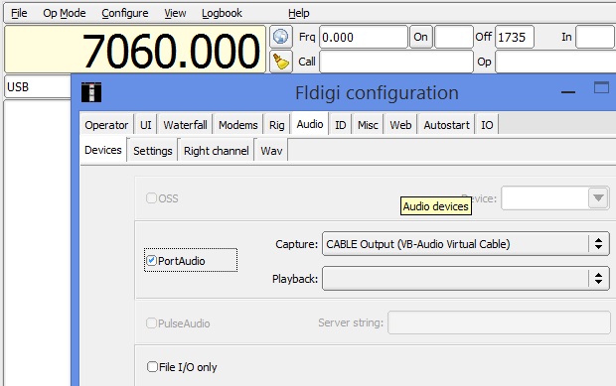Switch to the ID tab
Screen dimensions: 616x386
coord(340,125)
